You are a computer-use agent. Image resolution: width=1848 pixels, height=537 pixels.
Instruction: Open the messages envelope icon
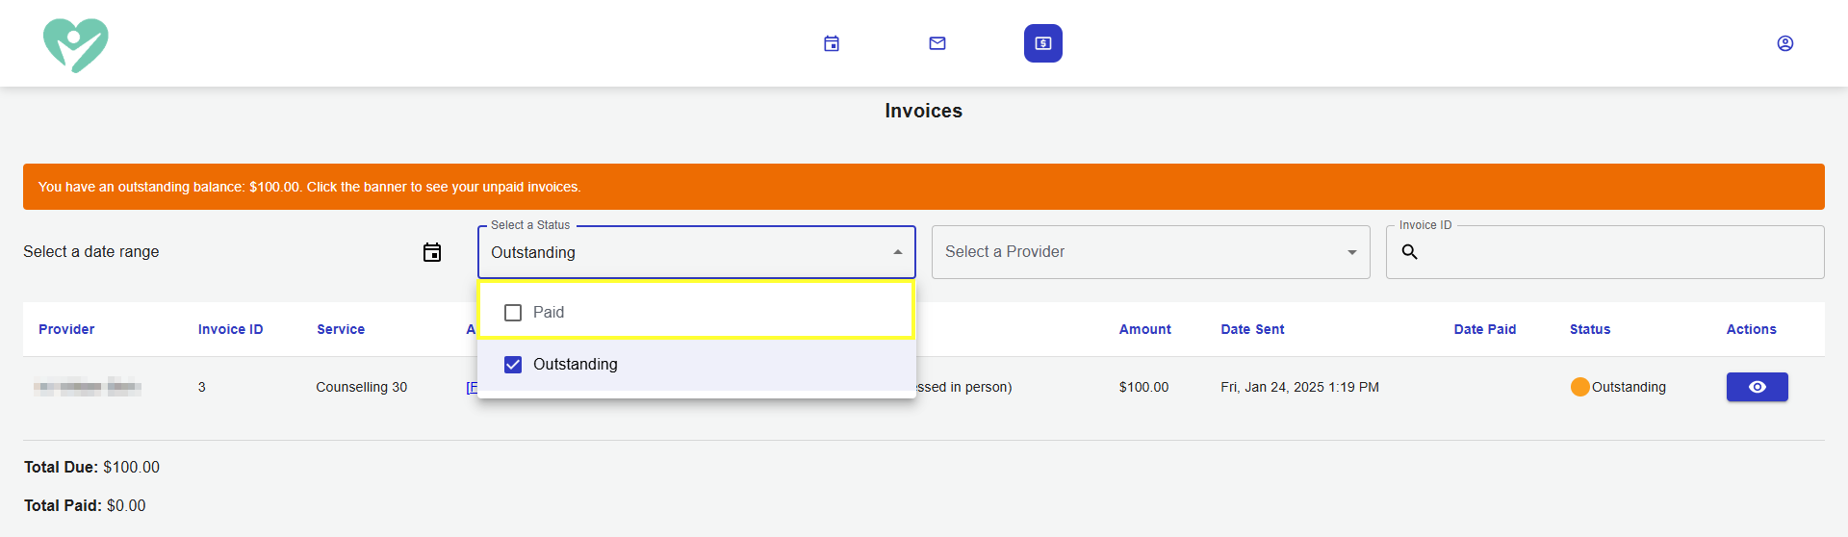tap(937, 43)
